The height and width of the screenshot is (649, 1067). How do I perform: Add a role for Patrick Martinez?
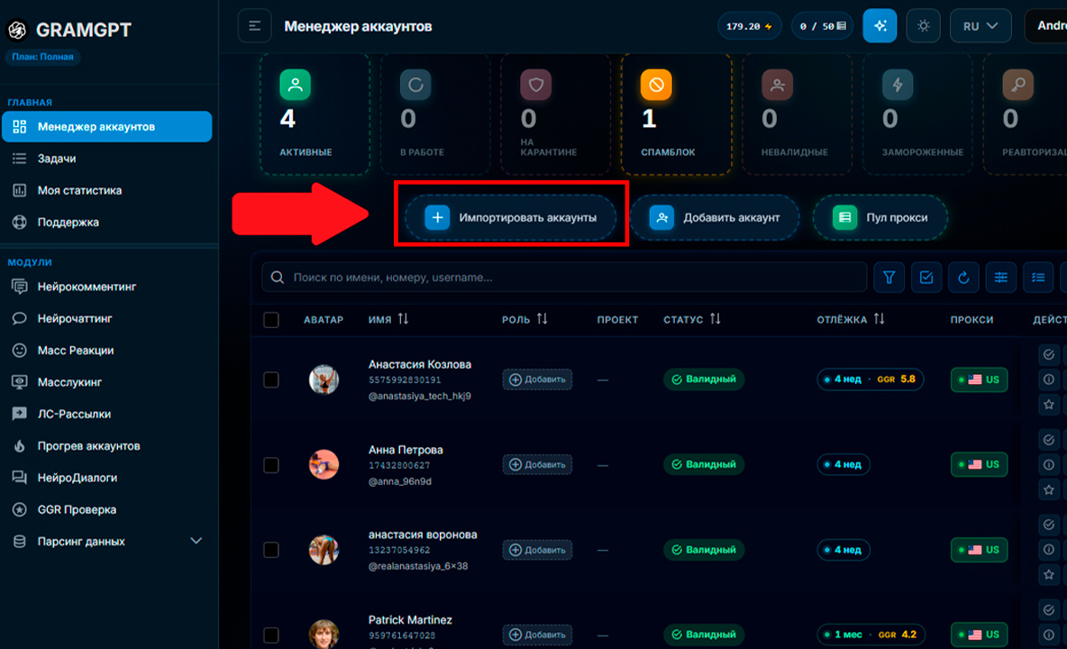tap(538, 635)
